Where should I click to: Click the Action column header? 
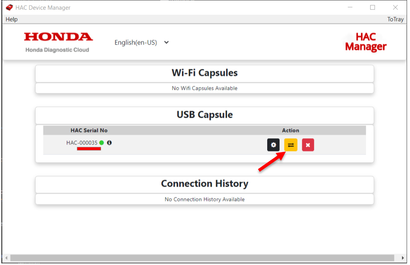click(x=290, y=130)
